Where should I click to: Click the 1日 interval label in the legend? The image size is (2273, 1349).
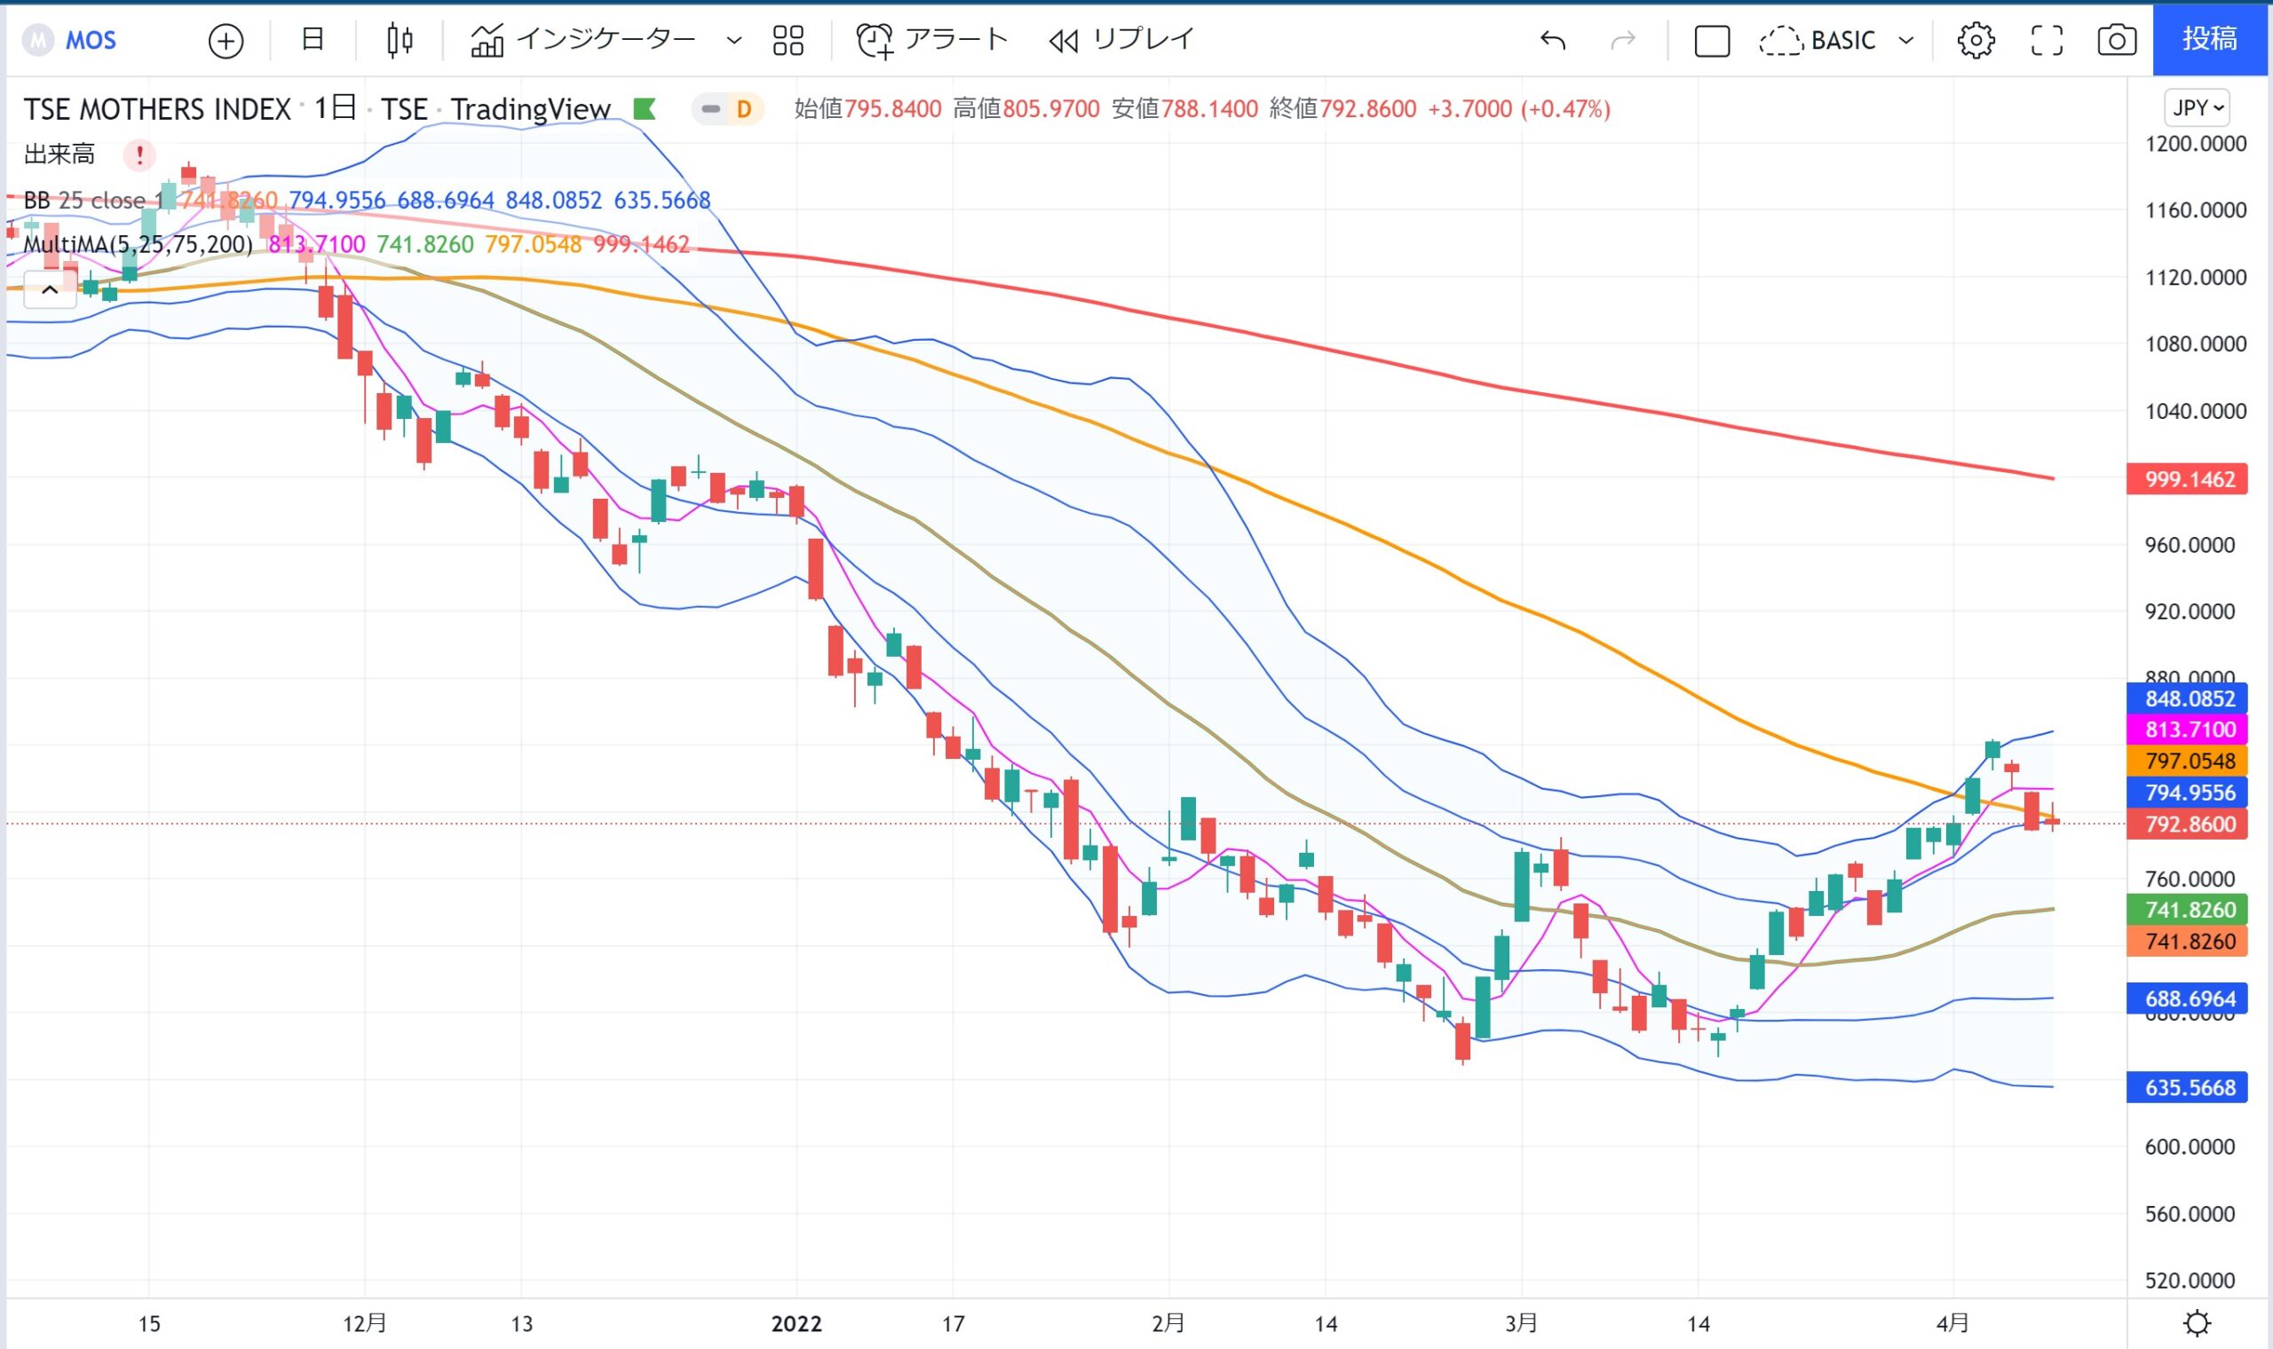point(335,109)
